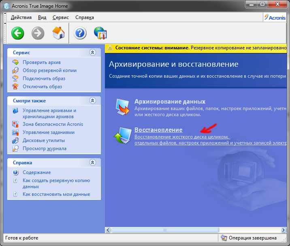Viewport: 290px width, 246px height.
Task: Open Как восстановить мои данные link
Action: click(56, 194)
